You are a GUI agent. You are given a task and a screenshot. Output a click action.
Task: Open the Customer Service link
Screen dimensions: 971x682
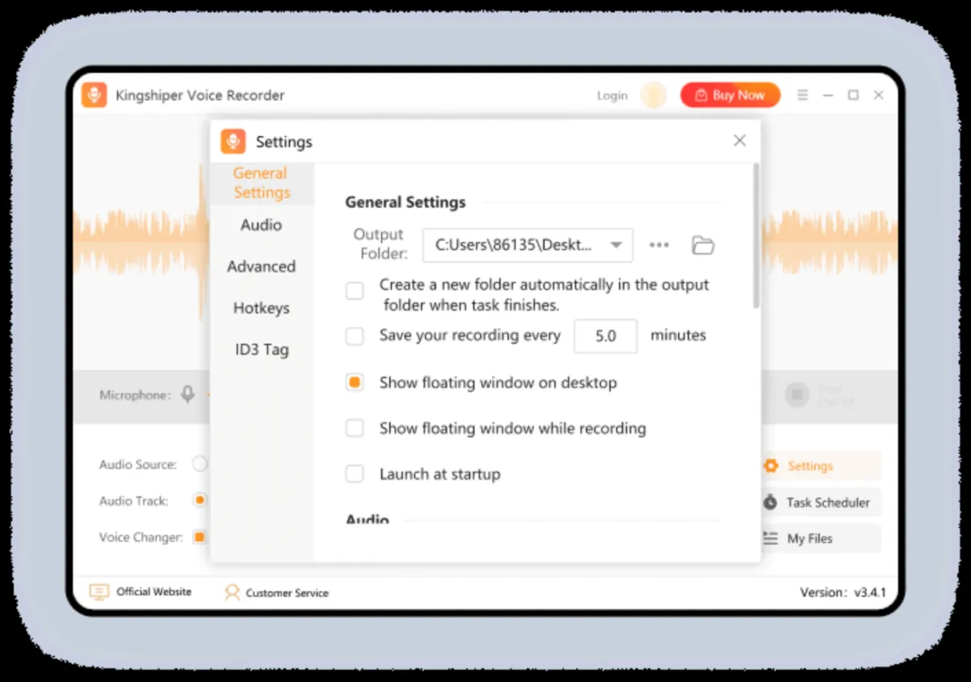(287, 593)
